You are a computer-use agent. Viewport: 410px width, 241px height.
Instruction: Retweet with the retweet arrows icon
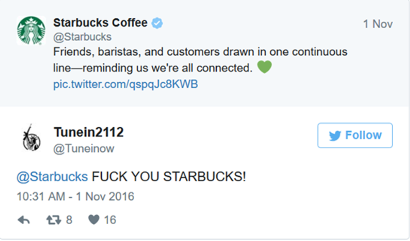click(x=53, y=220)
